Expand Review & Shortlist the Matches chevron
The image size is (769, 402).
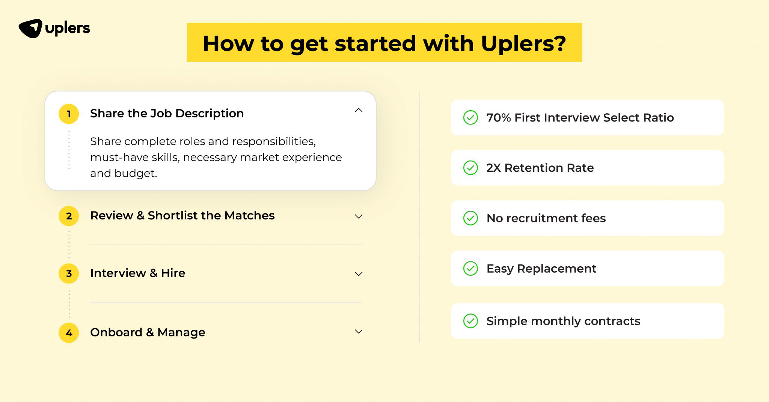click(359, 216)
